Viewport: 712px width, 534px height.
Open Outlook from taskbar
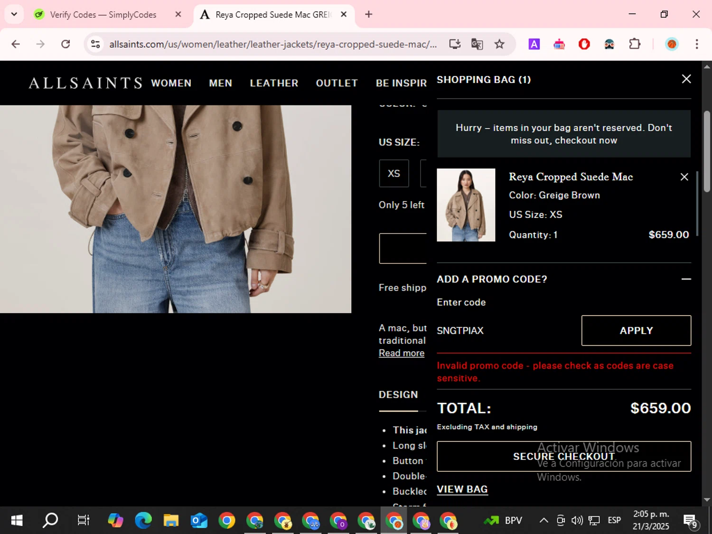[x=199, y=521]
